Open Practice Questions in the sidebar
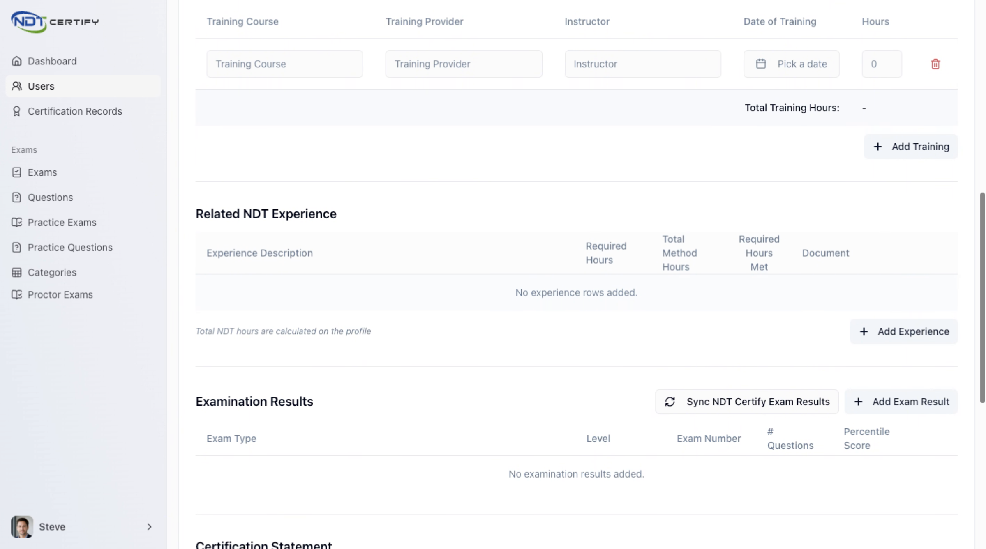986x549 pixels. pyautogui.click(x=83, y=248)
